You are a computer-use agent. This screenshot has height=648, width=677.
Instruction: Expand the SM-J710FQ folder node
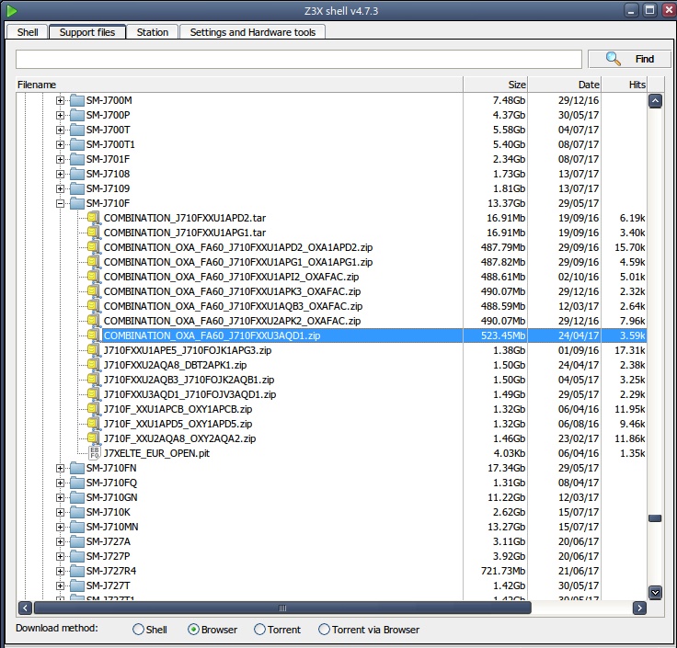point(60,483)
